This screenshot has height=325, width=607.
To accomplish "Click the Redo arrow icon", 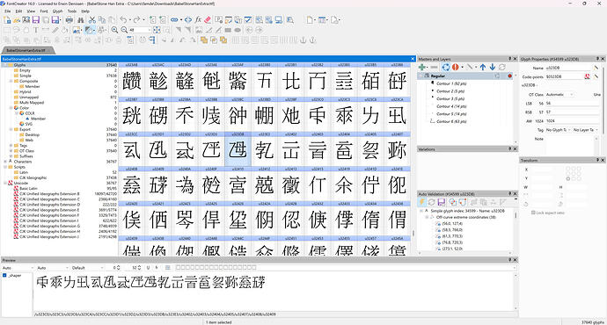I will 136,19.
